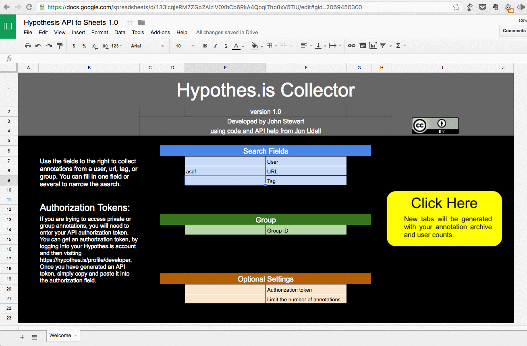Click the Print icon in toolbar
This screenshot has height=346, width=527.
28,46
